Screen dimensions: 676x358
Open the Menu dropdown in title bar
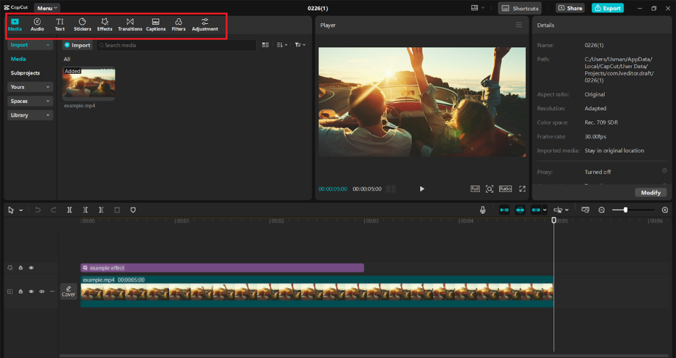[x=47, y=8]
